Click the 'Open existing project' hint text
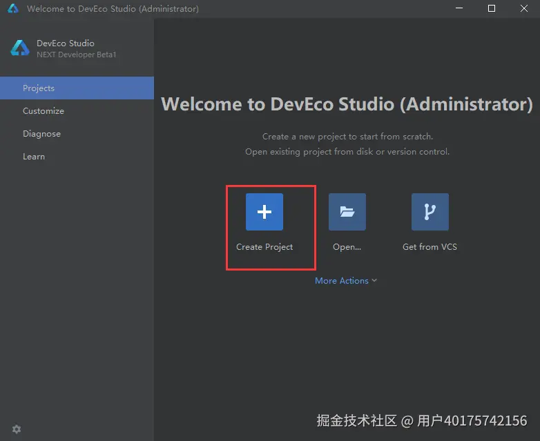 [x=347, y=151]
